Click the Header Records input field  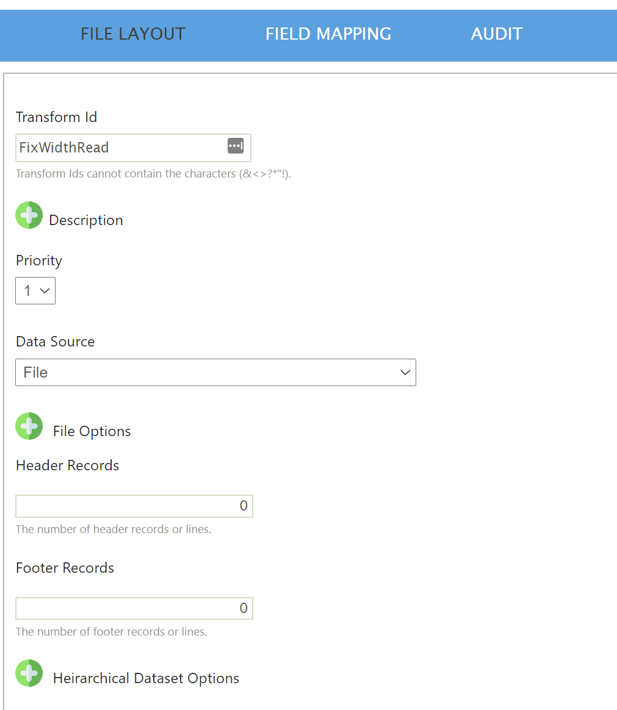coord(134,506)
